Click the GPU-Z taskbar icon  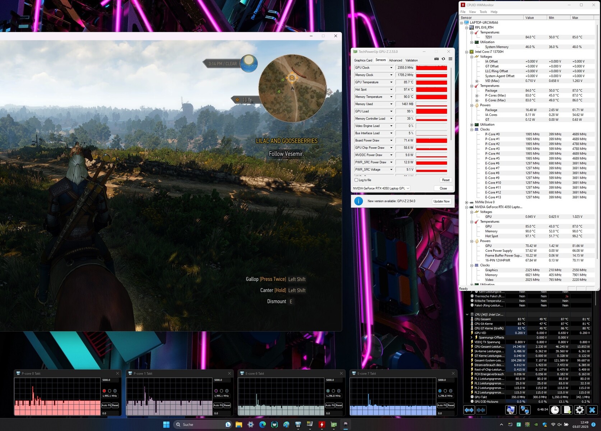pyautogui.click(x=333, y=425)
